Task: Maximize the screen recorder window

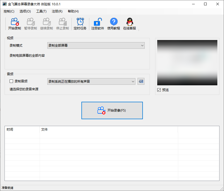Action: coord(205,4)
